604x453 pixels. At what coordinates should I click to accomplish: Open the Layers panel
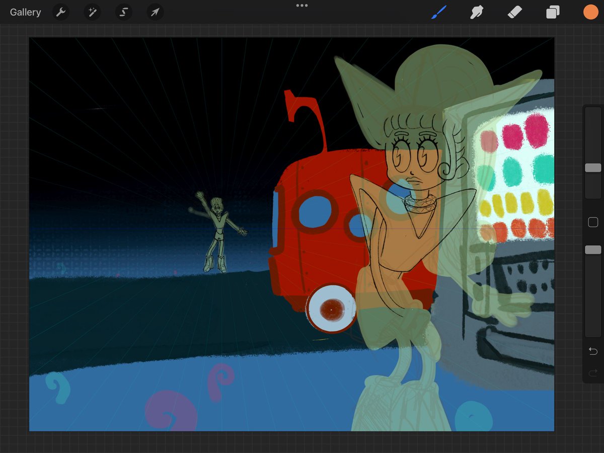(553, 12)
